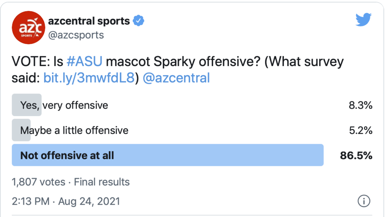Viewport: 385px width, 217px height.
Task: Open the azcentral sports display name
Action: point(89,21)
